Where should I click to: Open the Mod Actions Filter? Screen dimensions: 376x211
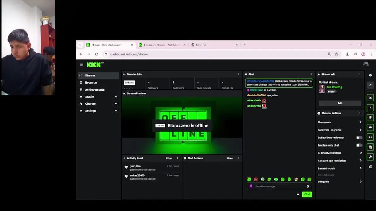[229, 158]
